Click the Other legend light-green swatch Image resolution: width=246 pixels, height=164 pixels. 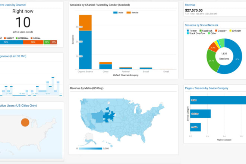point(209,33)
